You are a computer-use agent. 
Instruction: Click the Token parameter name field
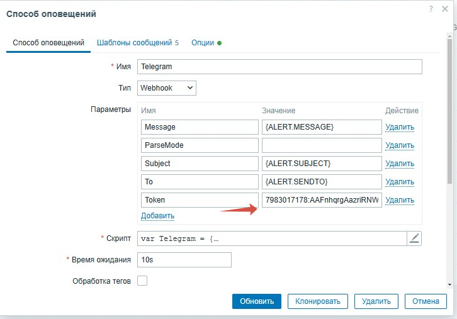200,200
